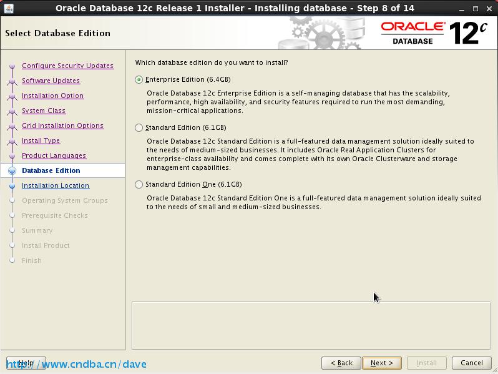Viewport: 498px width, 374px height.
Task: Go to Configure Security Updates step
Action: point(67,66)
